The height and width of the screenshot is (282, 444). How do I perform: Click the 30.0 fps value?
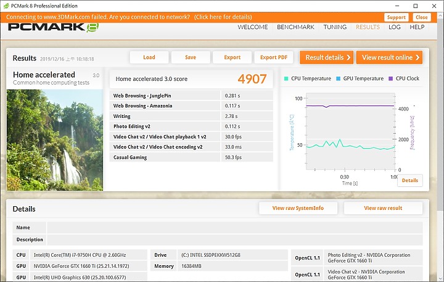pyautogui.click(x=233, y=136)
